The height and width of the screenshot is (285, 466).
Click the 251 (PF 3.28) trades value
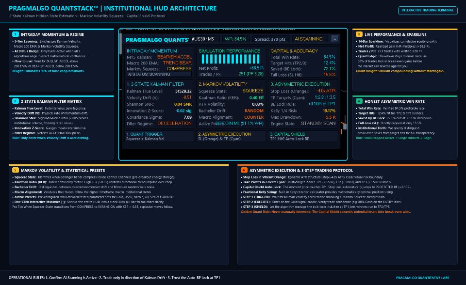tap(251, 74)
